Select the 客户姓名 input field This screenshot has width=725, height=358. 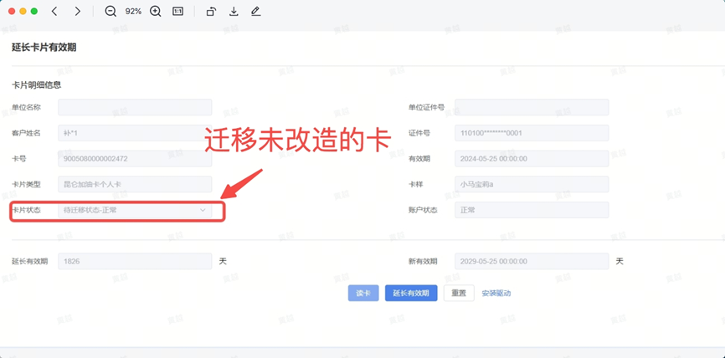[135, 133]
